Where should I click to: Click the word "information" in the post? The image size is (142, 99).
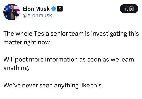(x=61, y=60)
